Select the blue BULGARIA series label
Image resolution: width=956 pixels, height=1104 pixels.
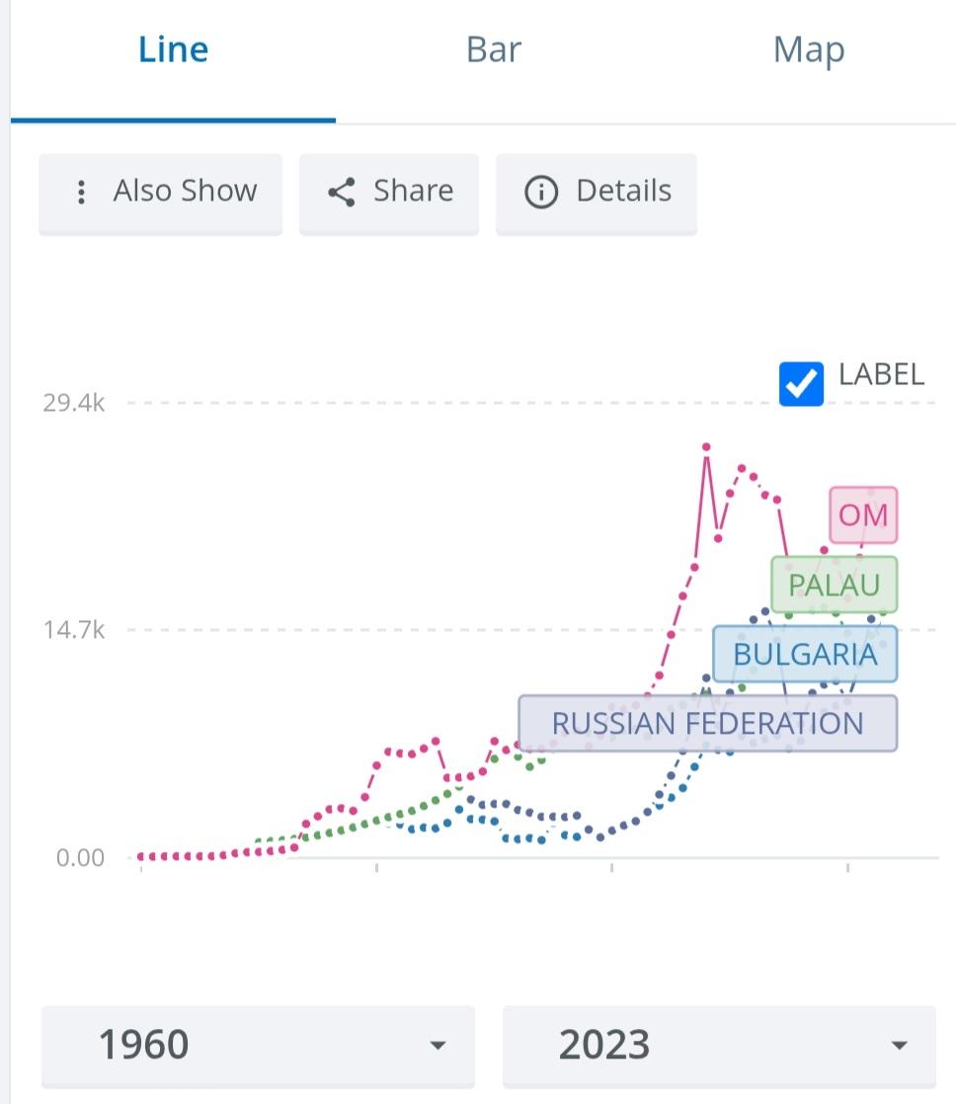805,654
